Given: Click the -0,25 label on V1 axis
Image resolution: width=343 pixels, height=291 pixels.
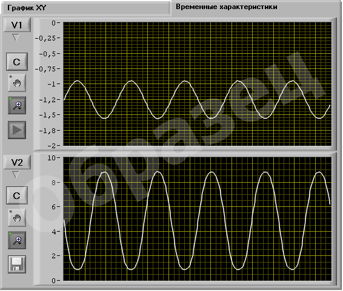Looking at the screenshot, I should click(x=45, y=38).
